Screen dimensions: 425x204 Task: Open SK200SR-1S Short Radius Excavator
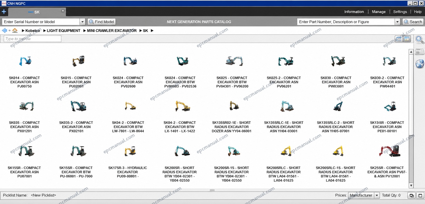point(232,163)
